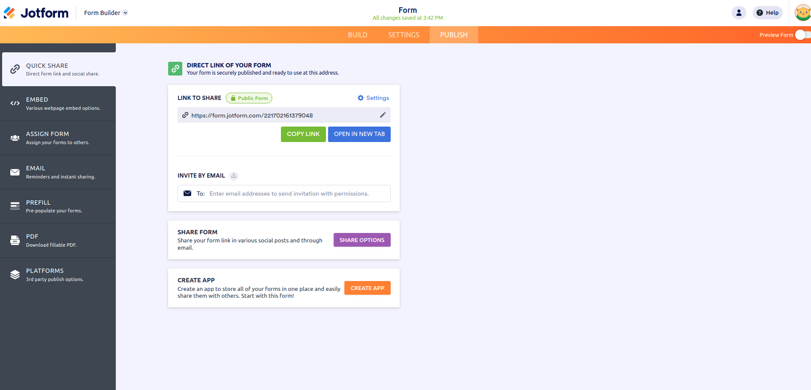This screenshot has height=390, width=811.
Task: Click the Jotform logo
Action: click(36, 13)
